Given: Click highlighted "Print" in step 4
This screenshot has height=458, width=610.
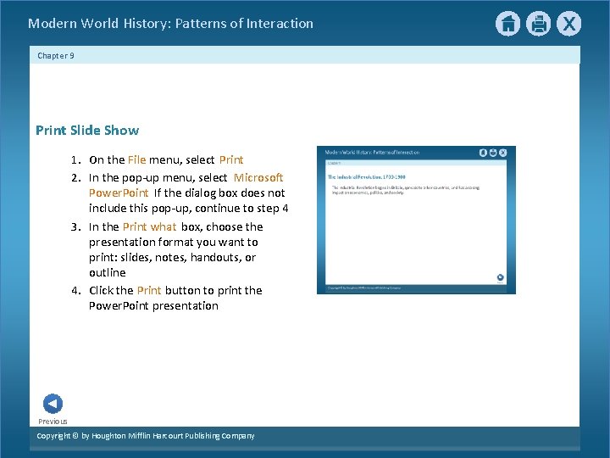Looking at the screenshot, I should click(x=149, y=290).
